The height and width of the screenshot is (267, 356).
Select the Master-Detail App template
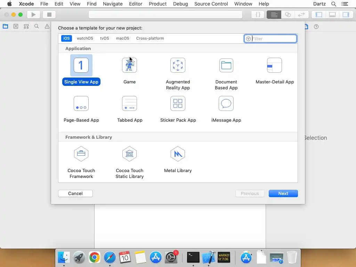tap(275, 71)
